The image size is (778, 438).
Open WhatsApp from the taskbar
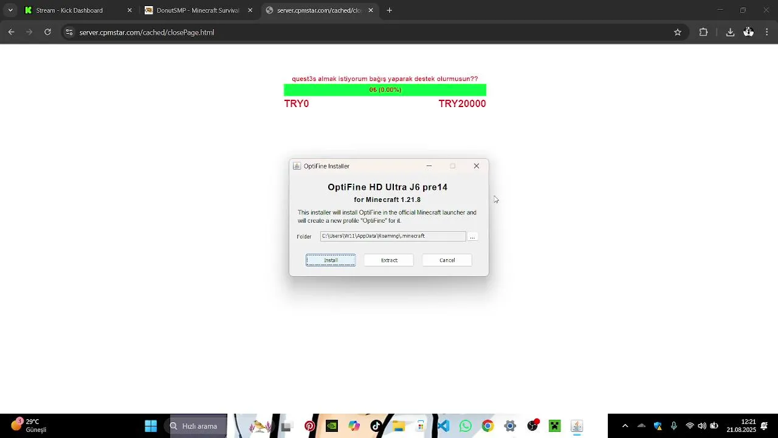[x=466, y=426]
